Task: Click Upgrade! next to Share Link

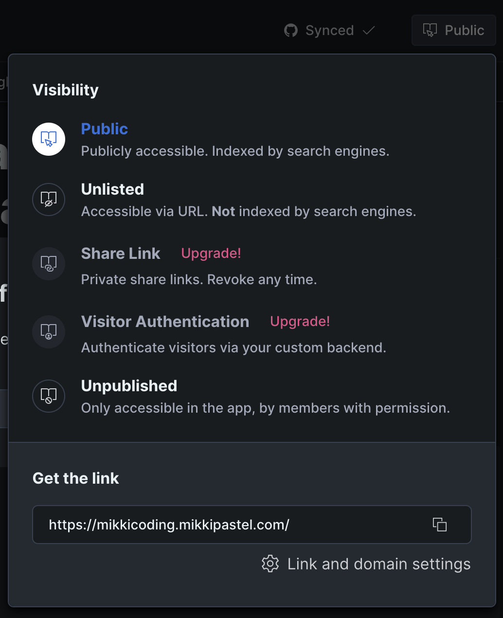Action: 211,254
